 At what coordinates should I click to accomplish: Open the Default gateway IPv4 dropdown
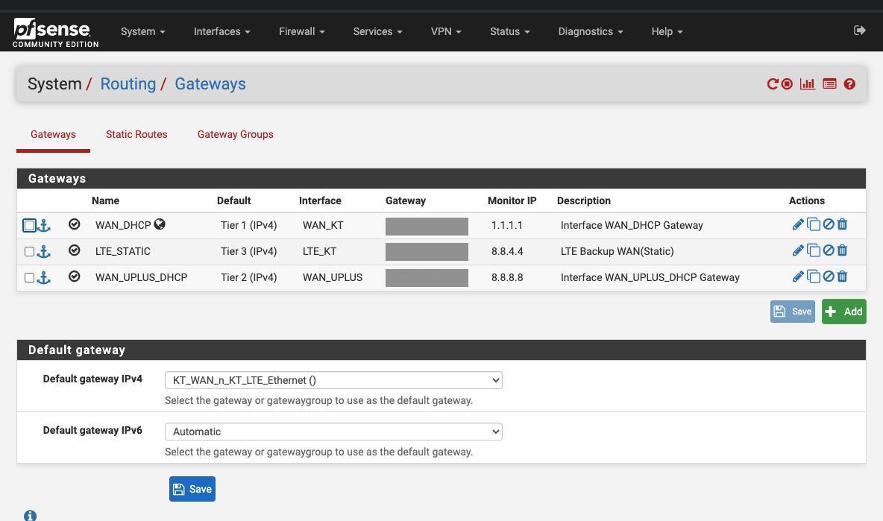click(x=333, y=380)
